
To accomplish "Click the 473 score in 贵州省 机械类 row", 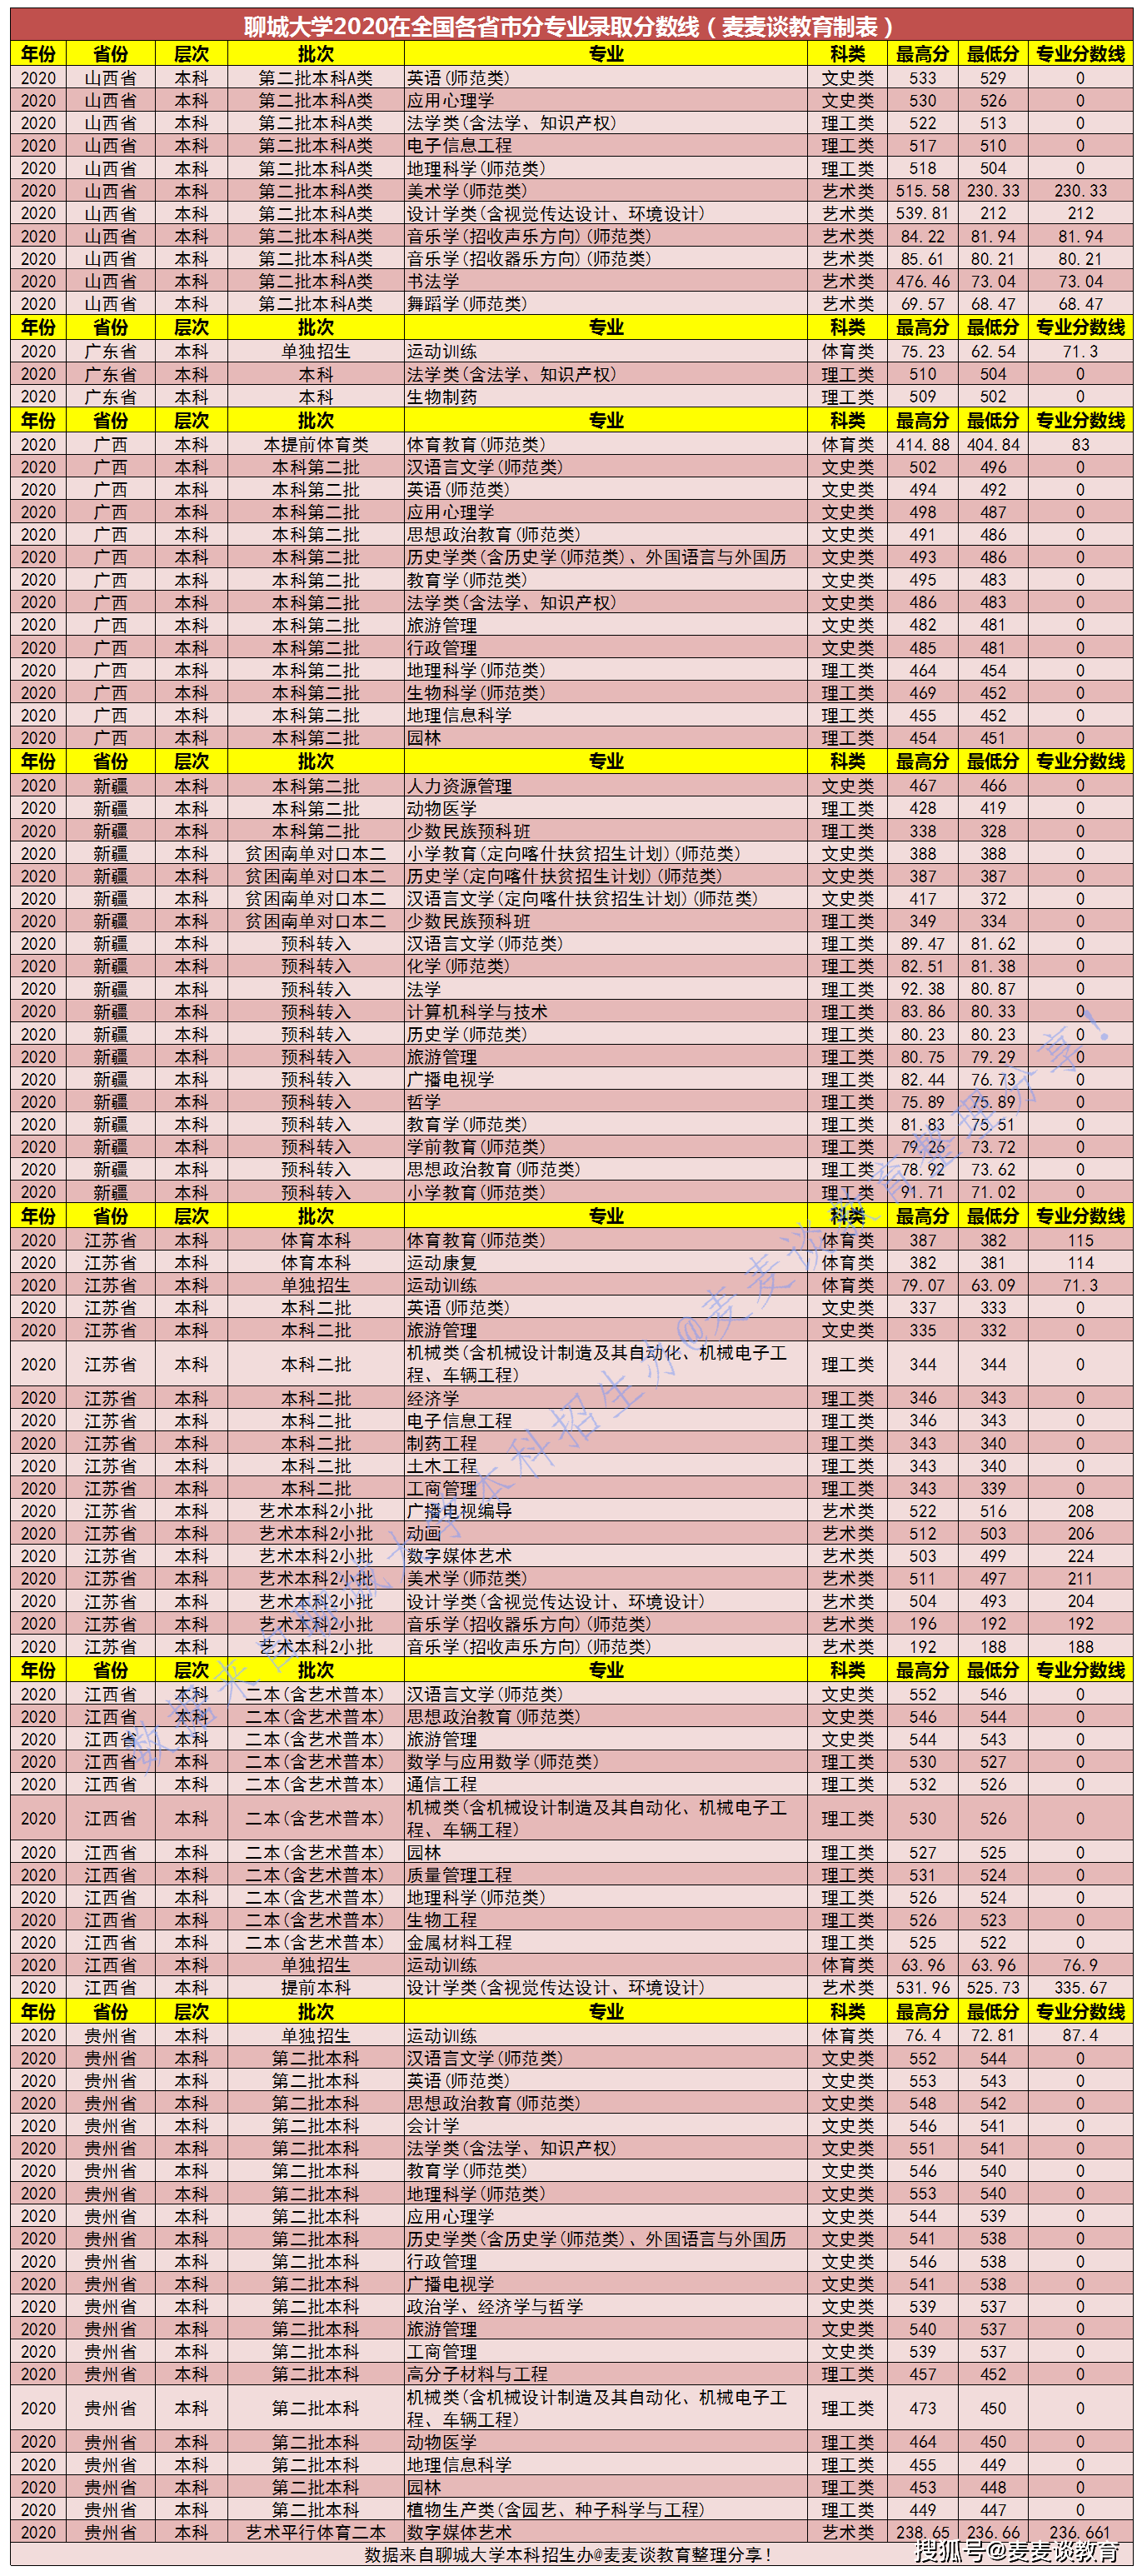I will tap(923, 2408).
